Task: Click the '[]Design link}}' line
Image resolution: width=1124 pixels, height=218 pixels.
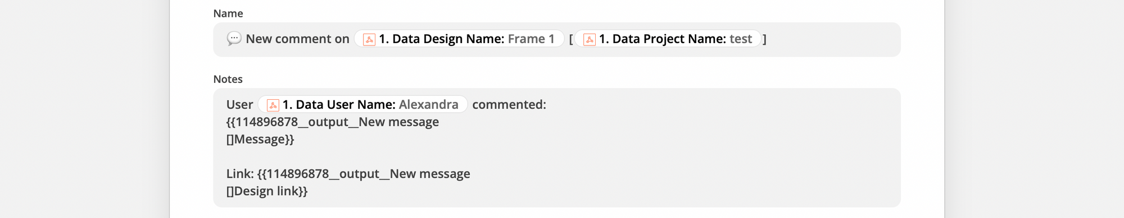Action: (x=267, y=191)
